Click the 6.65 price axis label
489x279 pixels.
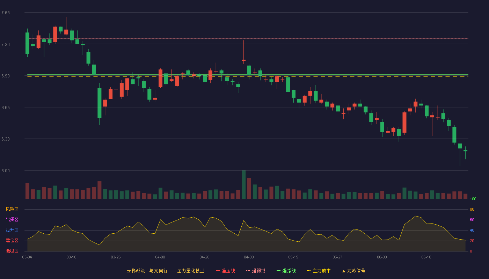click(6, 108)
